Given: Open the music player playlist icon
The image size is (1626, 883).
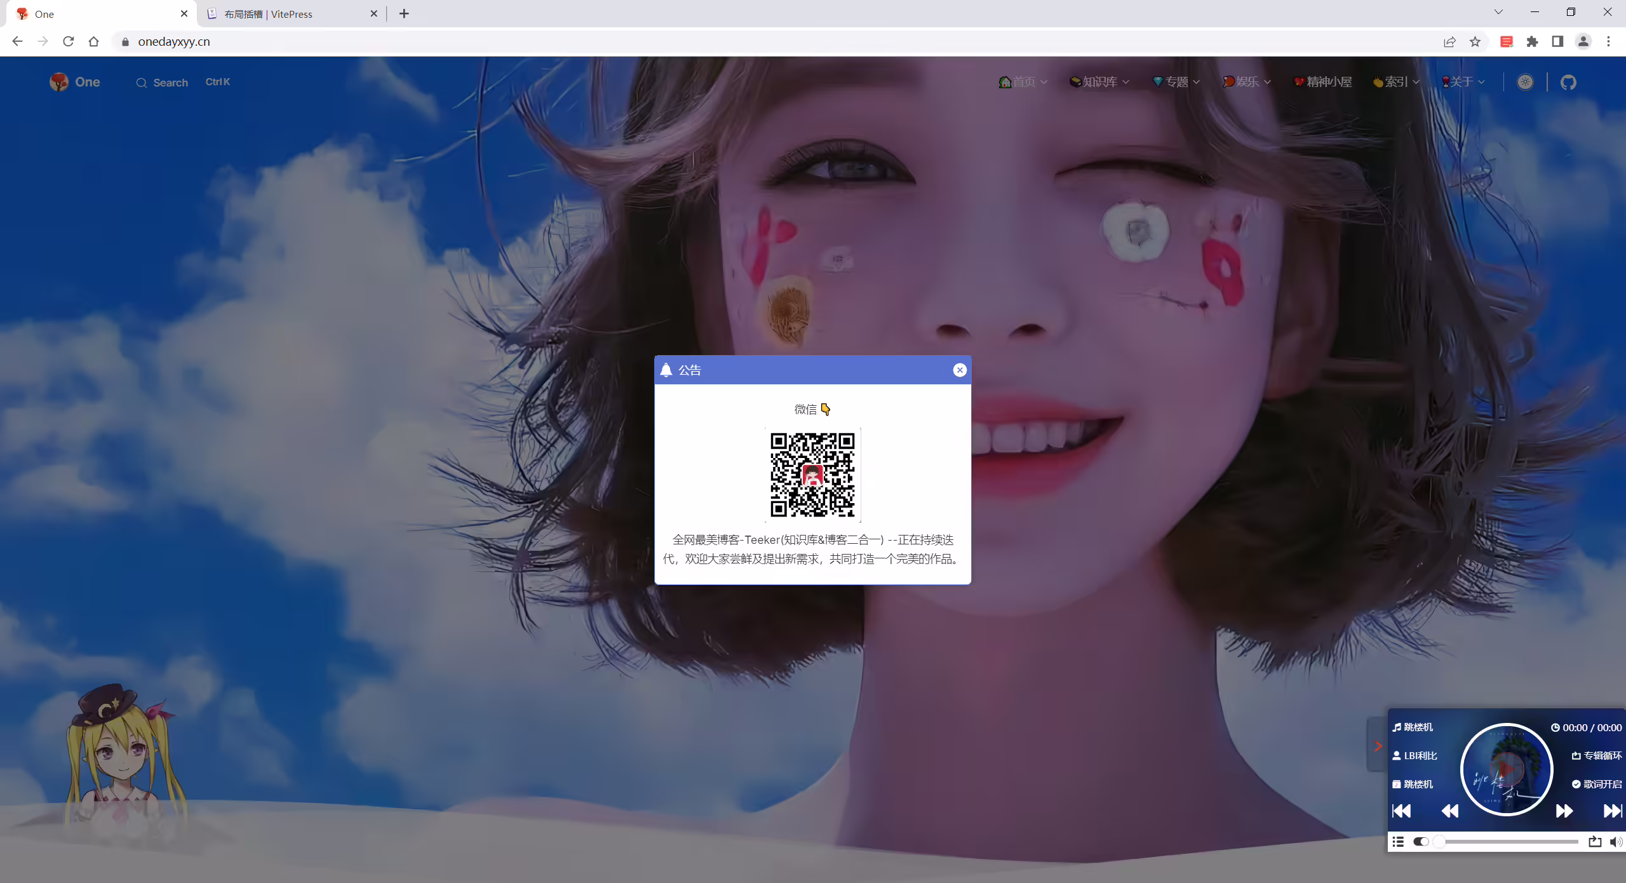Looking at the screenshot, I should pyautogui.click(x=1398, y=842).
